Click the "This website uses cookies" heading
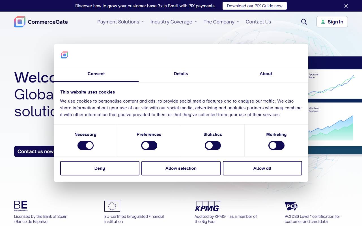The height and width of the screenshot is (226, 362). 87,92
